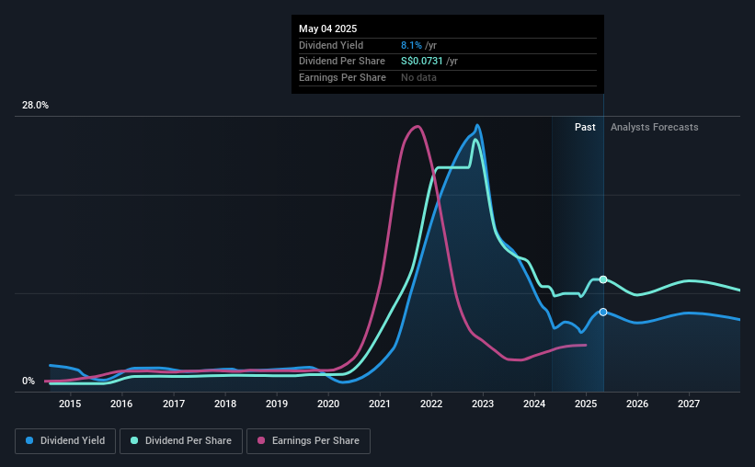Click the 'May 04 2025' tooltip date
755x467 pixels.
coord(328,28)
